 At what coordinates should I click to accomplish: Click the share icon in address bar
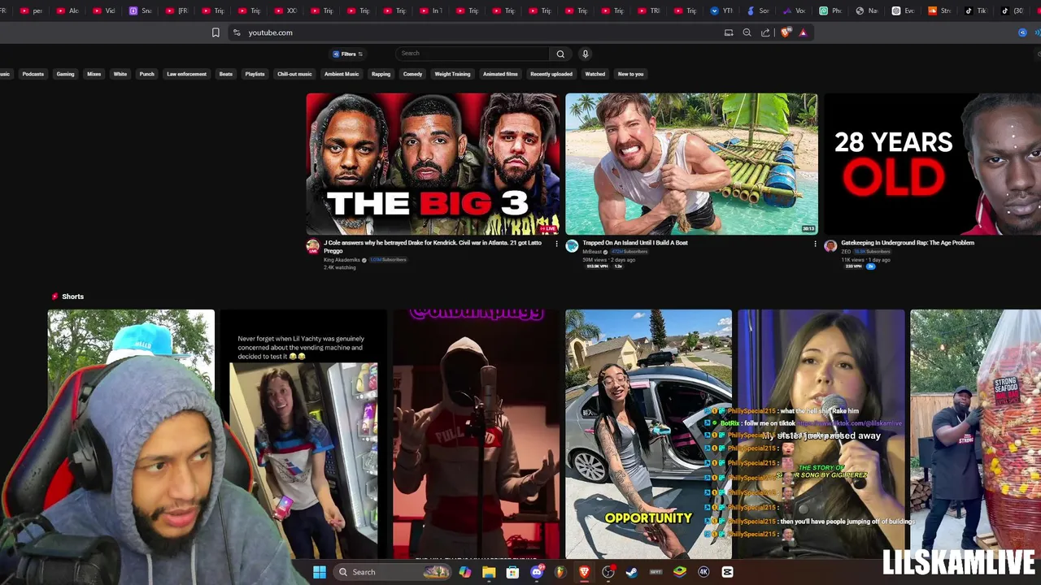pyautogui.click(x=765, y=32)
